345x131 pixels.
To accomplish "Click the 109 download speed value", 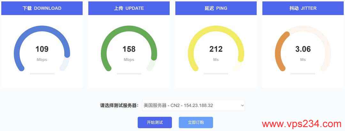I will [x=42, y=49].
